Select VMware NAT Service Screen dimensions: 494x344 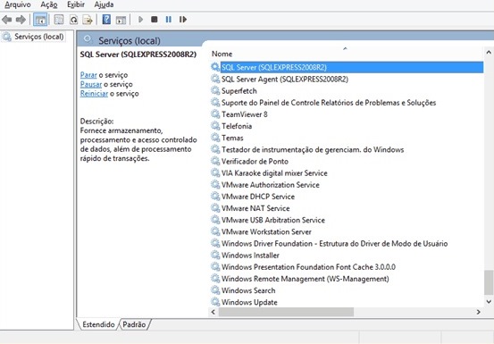click(x=347, y=208)
